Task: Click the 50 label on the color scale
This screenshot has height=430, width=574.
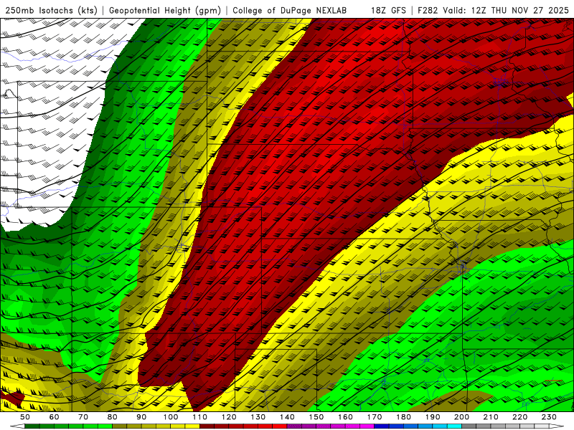Action: [25, 417]
